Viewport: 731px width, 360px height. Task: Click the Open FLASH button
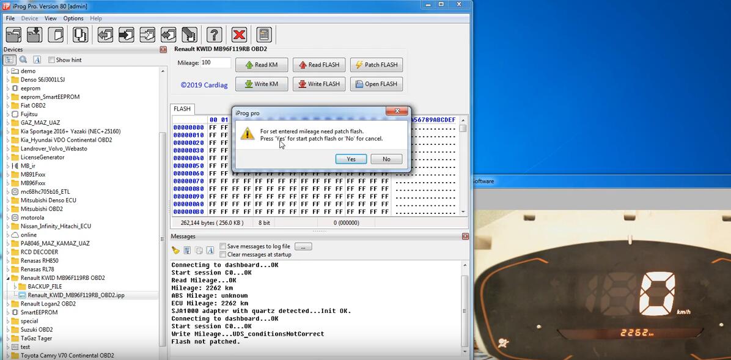[377, 84]
